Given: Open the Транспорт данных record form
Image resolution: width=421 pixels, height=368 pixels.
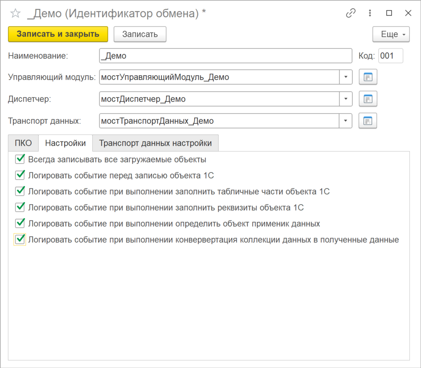Looking at the screenshot, I should pyautogui.click(x=368, y=121).
